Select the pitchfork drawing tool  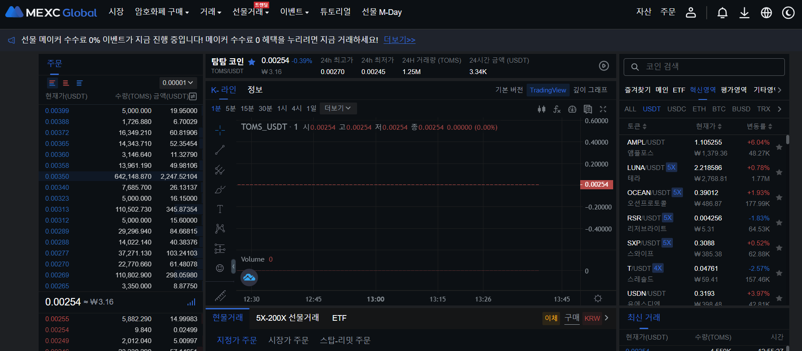pos(220,170)
